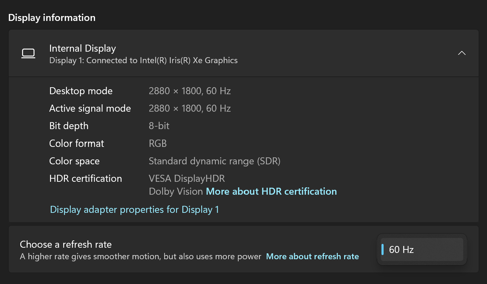
Task: Click the RGB color format value
Action: (158, 143)
